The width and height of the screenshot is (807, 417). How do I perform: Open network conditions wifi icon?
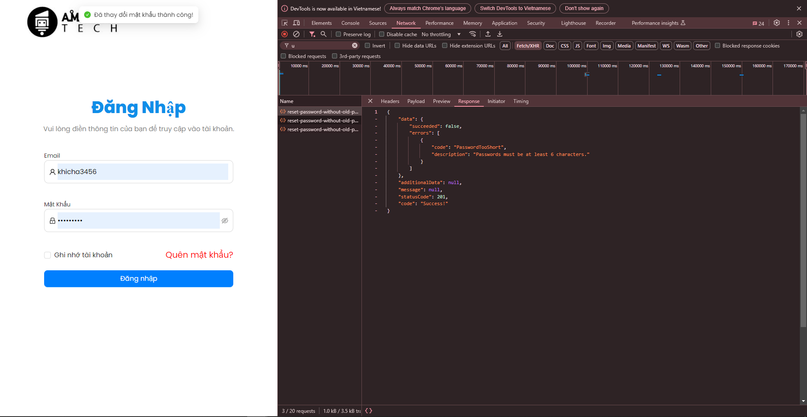tap(473, 34)
